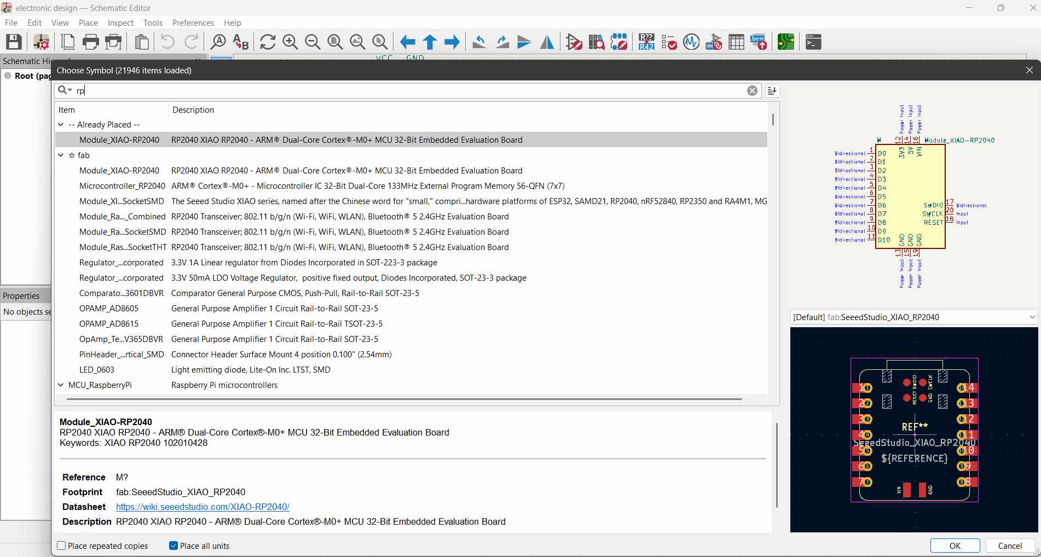Screen dimensions: 1041x557
Task: Rotate counterclockwise toolbar icon
Action: pos(479,42)
